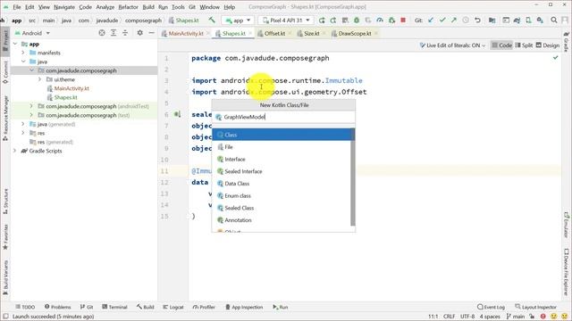The height and width of the screenshot is (321, 572).
Task: Click the Make Project hammer icon
Action: click(212, 20)
